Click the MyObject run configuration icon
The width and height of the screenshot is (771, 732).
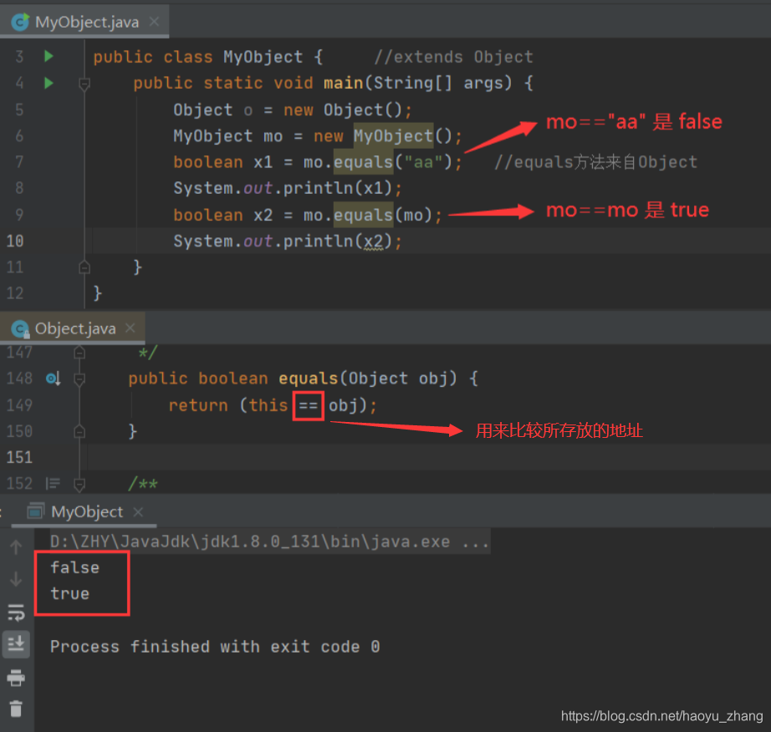[35, 511]
